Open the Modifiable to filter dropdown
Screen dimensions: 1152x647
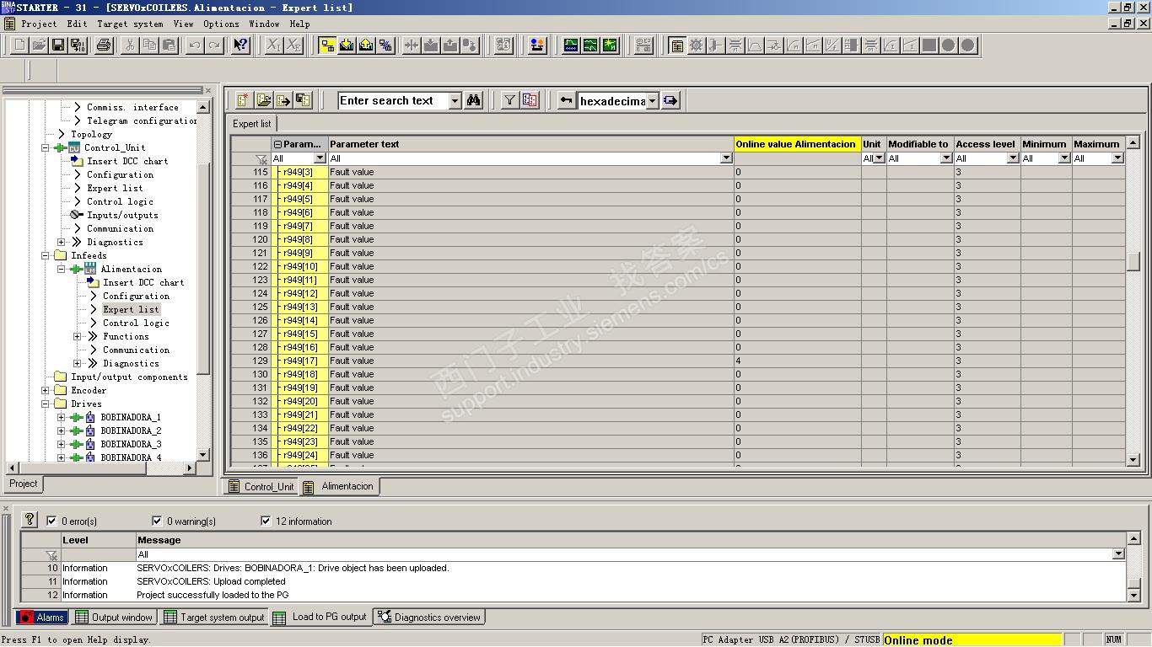tap(946, 158)
